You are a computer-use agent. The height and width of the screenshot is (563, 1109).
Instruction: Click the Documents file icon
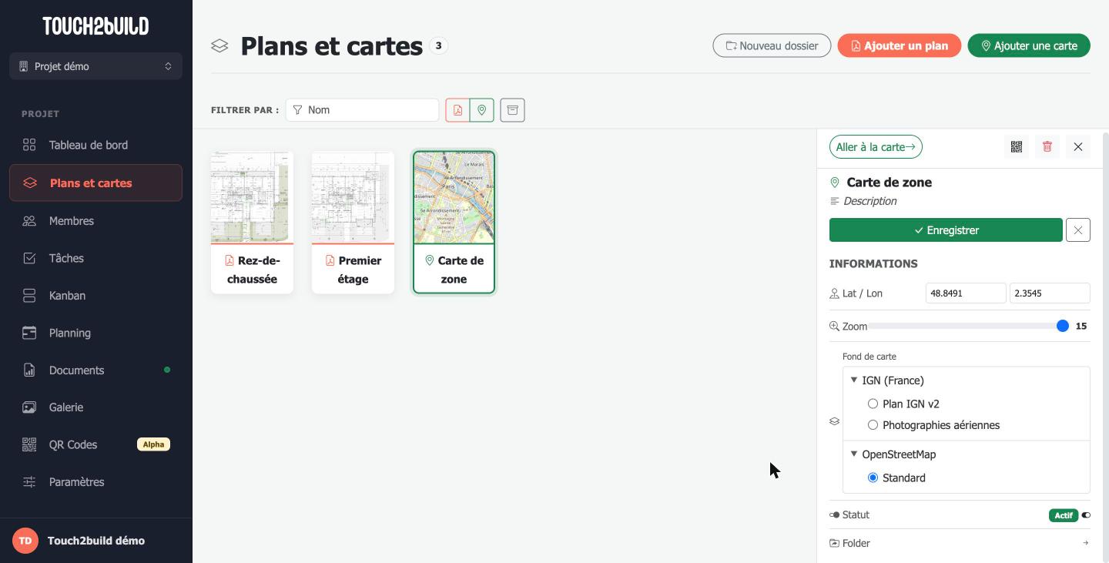pos(29,370)
